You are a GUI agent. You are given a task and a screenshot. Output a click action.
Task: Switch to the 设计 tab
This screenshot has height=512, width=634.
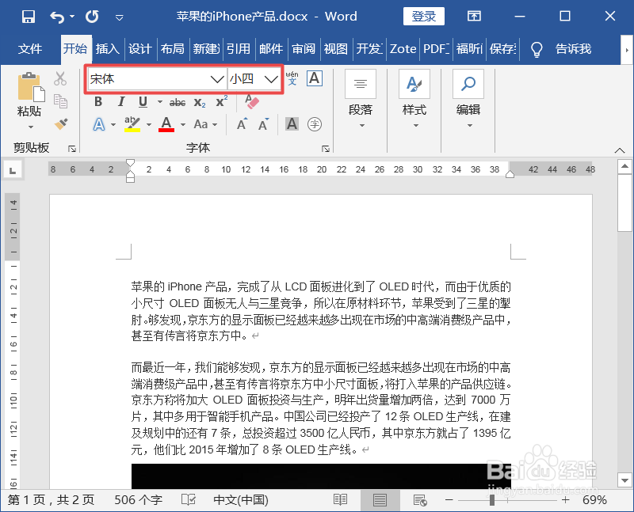coord(140,49)
